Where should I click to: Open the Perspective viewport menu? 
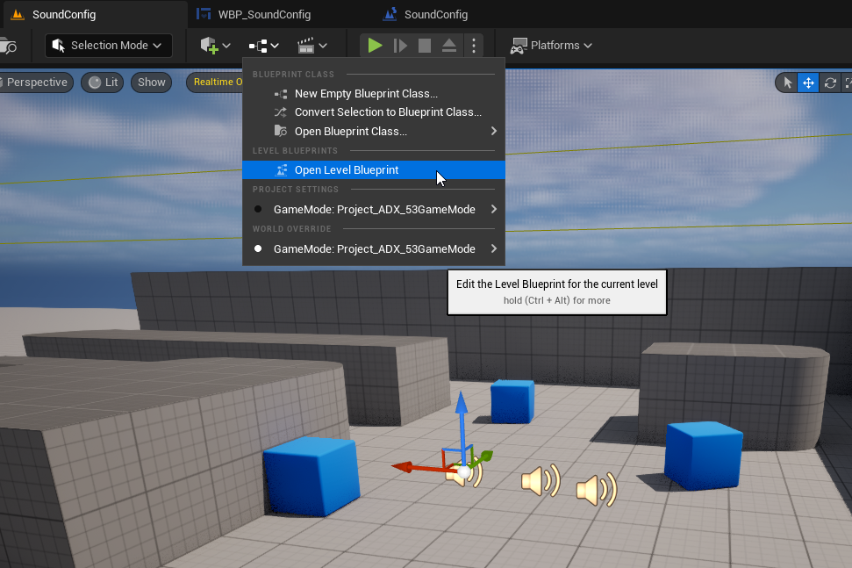pyautogui.click(x=36, y=82)
